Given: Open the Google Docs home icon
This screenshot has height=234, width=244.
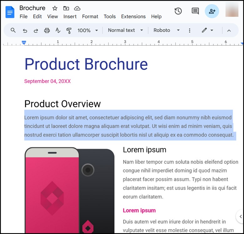Looking at the screenshot, I should pyautogui.click(x=10, y=12).
